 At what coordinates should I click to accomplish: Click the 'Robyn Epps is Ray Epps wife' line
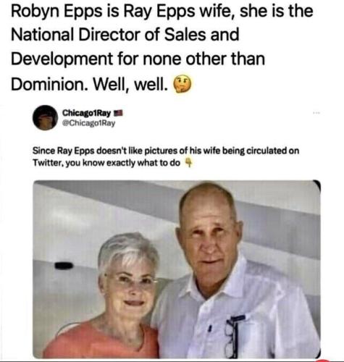[162, 12]
